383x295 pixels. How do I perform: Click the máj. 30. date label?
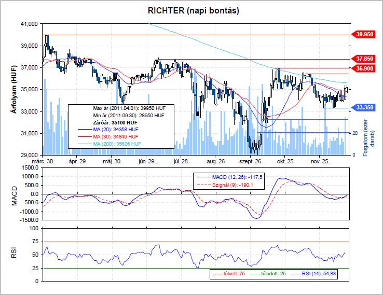click(113, 162)
